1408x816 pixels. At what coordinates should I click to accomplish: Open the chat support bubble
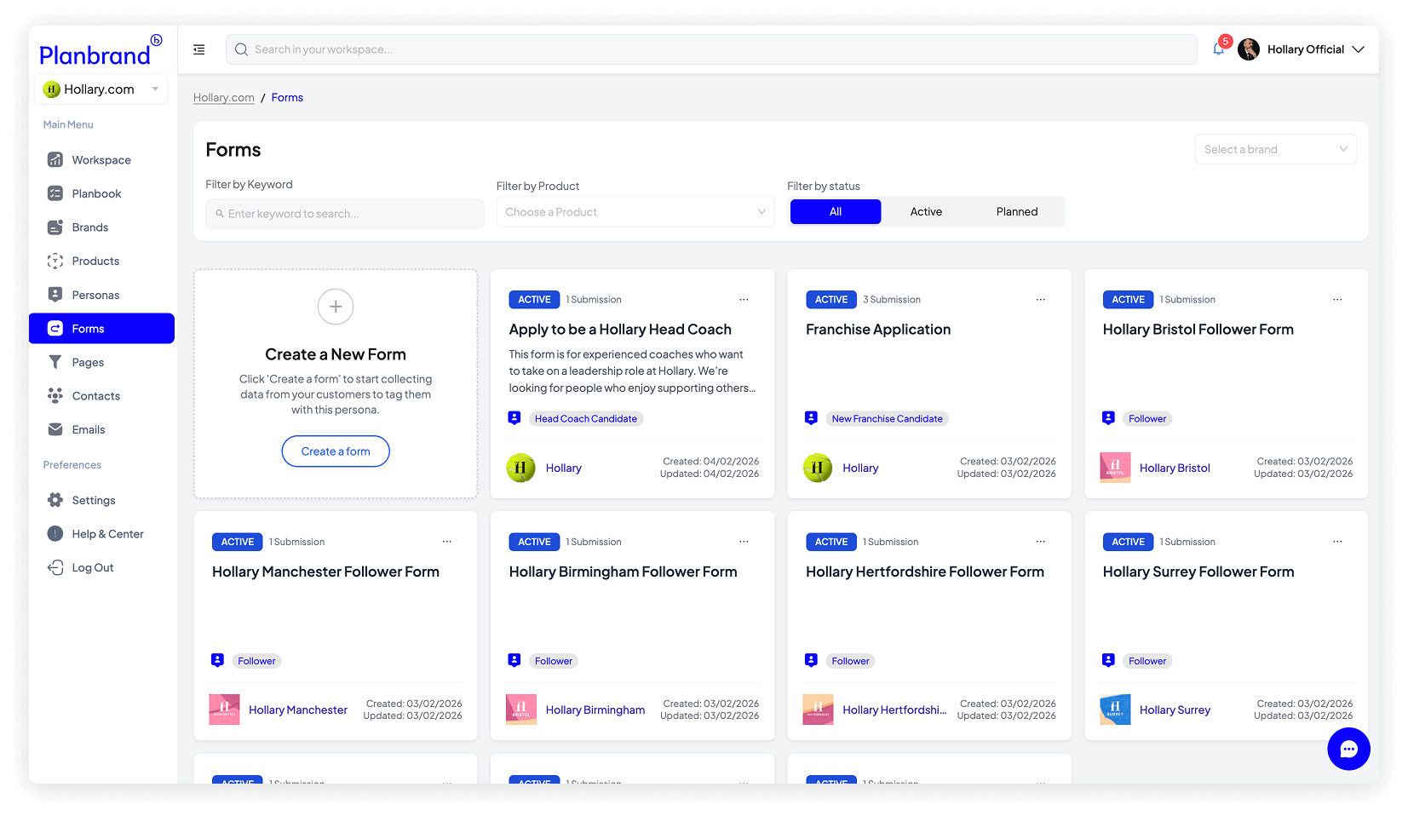pos(1348,749)
